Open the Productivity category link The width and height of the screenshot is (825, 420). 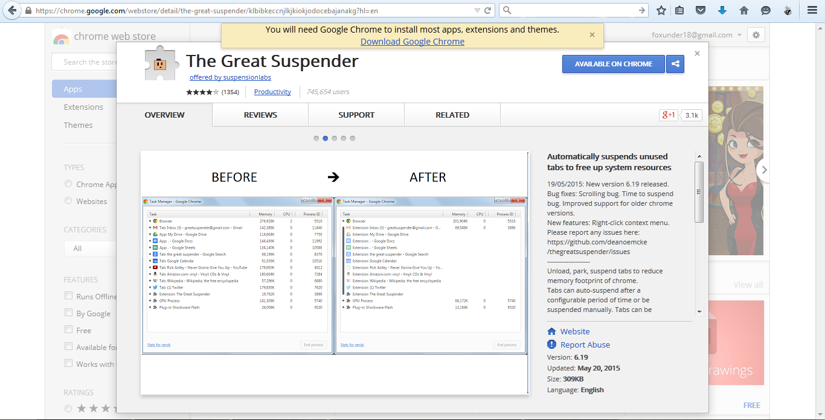pyautogui.click(x=272, y=92)
